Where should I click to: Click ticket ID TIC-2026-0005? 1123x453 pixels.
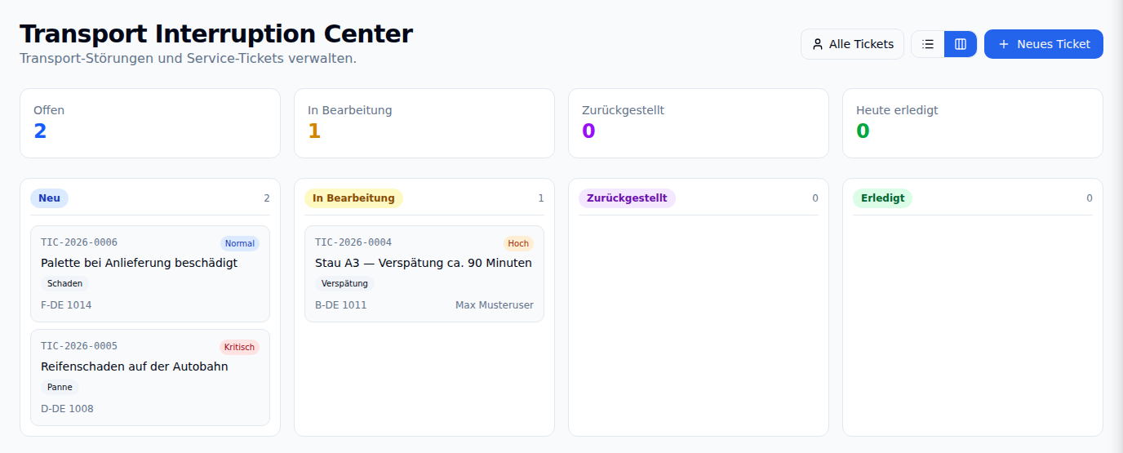tap(79, 346)
